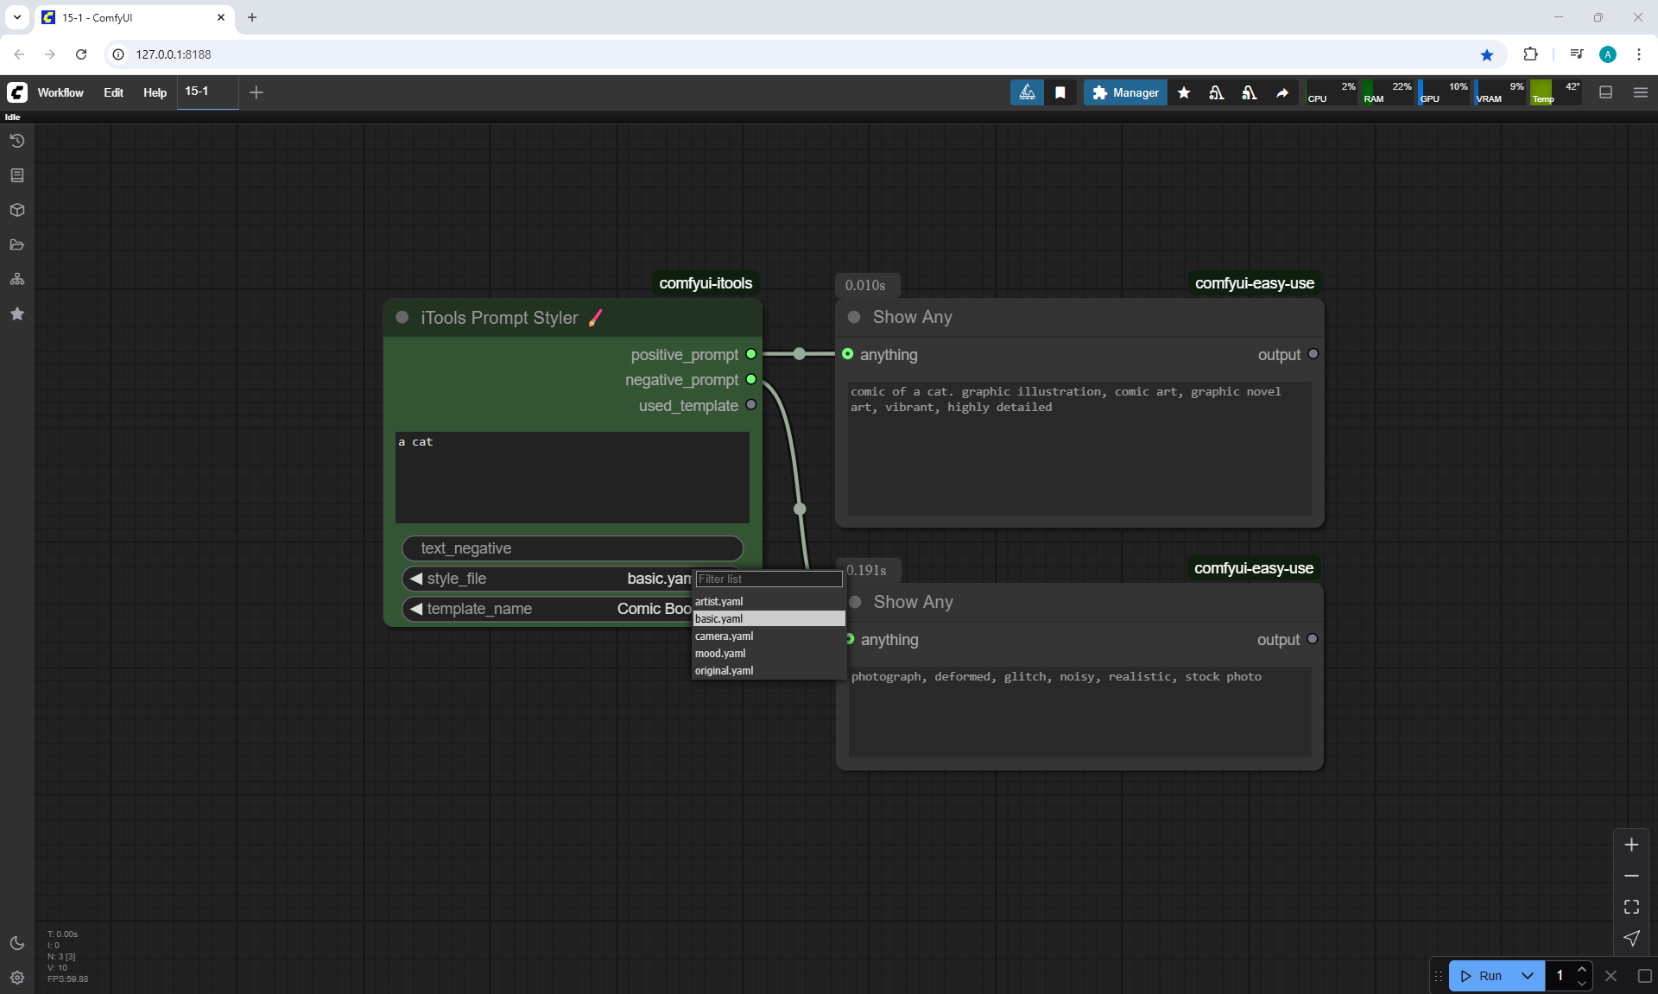Open the Edit menu
The height and width of the screenshot is (994, 1658).
coord(113,92)
